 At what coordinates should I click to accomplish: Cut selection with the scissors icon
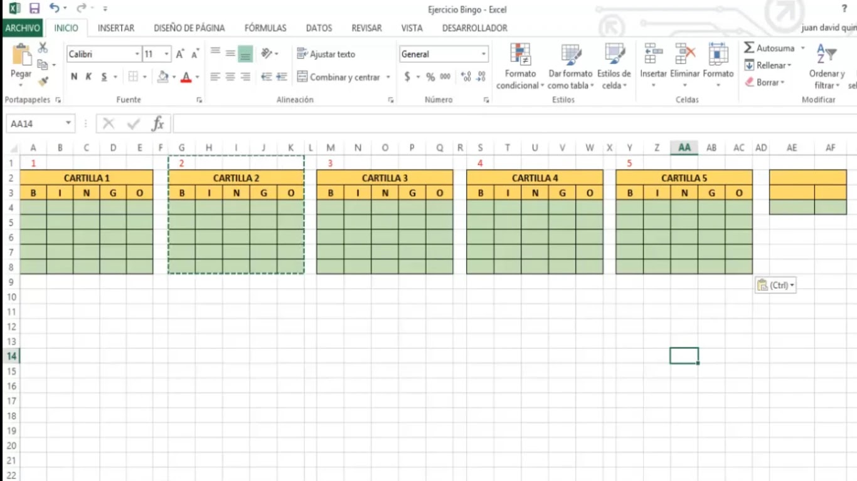coord(43,48)
